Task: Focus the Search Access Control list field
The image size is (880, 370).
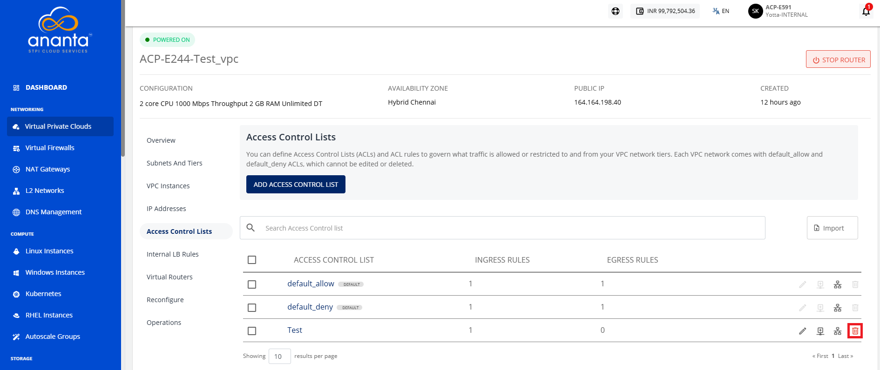Action: (502, 228)
